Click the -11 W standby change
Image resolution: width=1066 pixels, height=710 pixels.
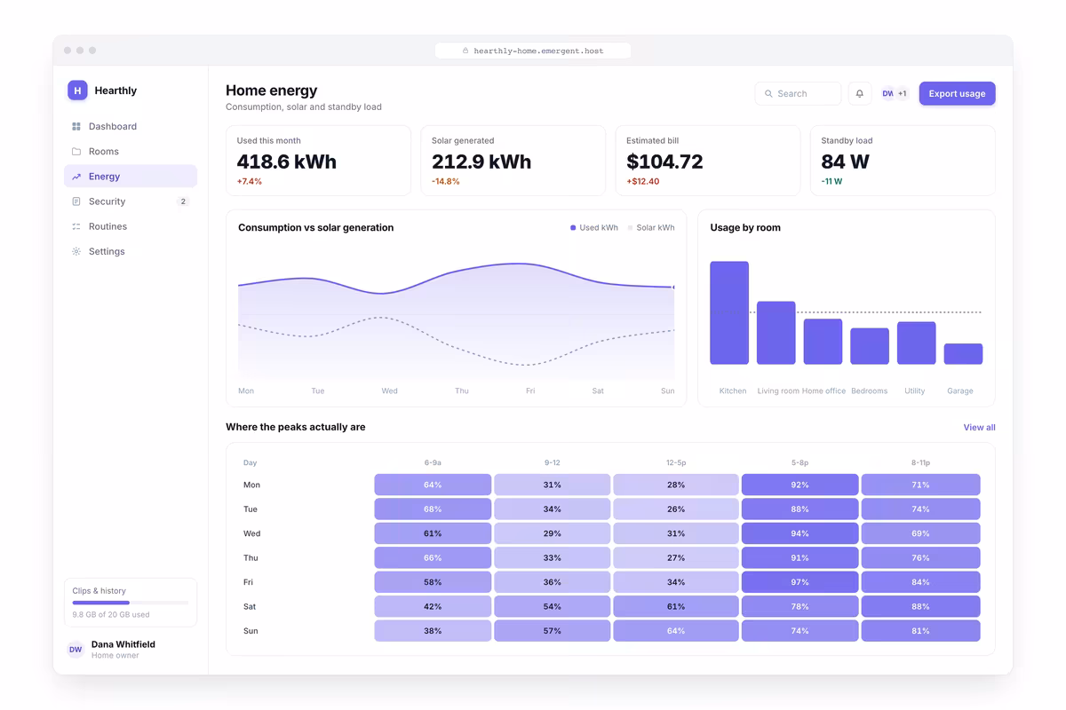831,181
